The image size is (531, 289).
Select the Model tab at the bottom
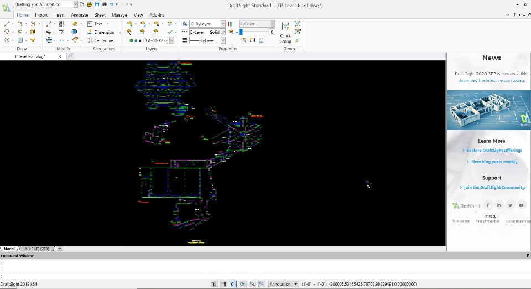coord(9,249)
